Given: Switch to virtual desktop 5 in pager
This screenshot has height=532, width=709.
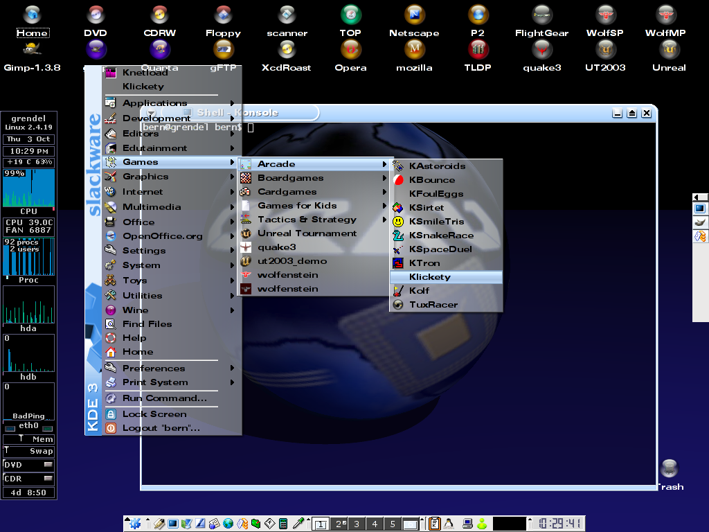Looking at the screenshot, I should (x=393, y=524).
